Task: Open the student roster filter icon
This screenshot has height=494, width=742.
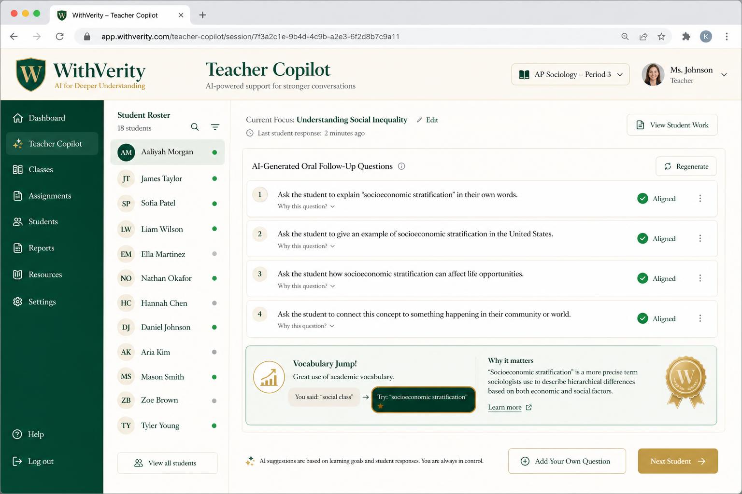Action: (x=215, y=127)
